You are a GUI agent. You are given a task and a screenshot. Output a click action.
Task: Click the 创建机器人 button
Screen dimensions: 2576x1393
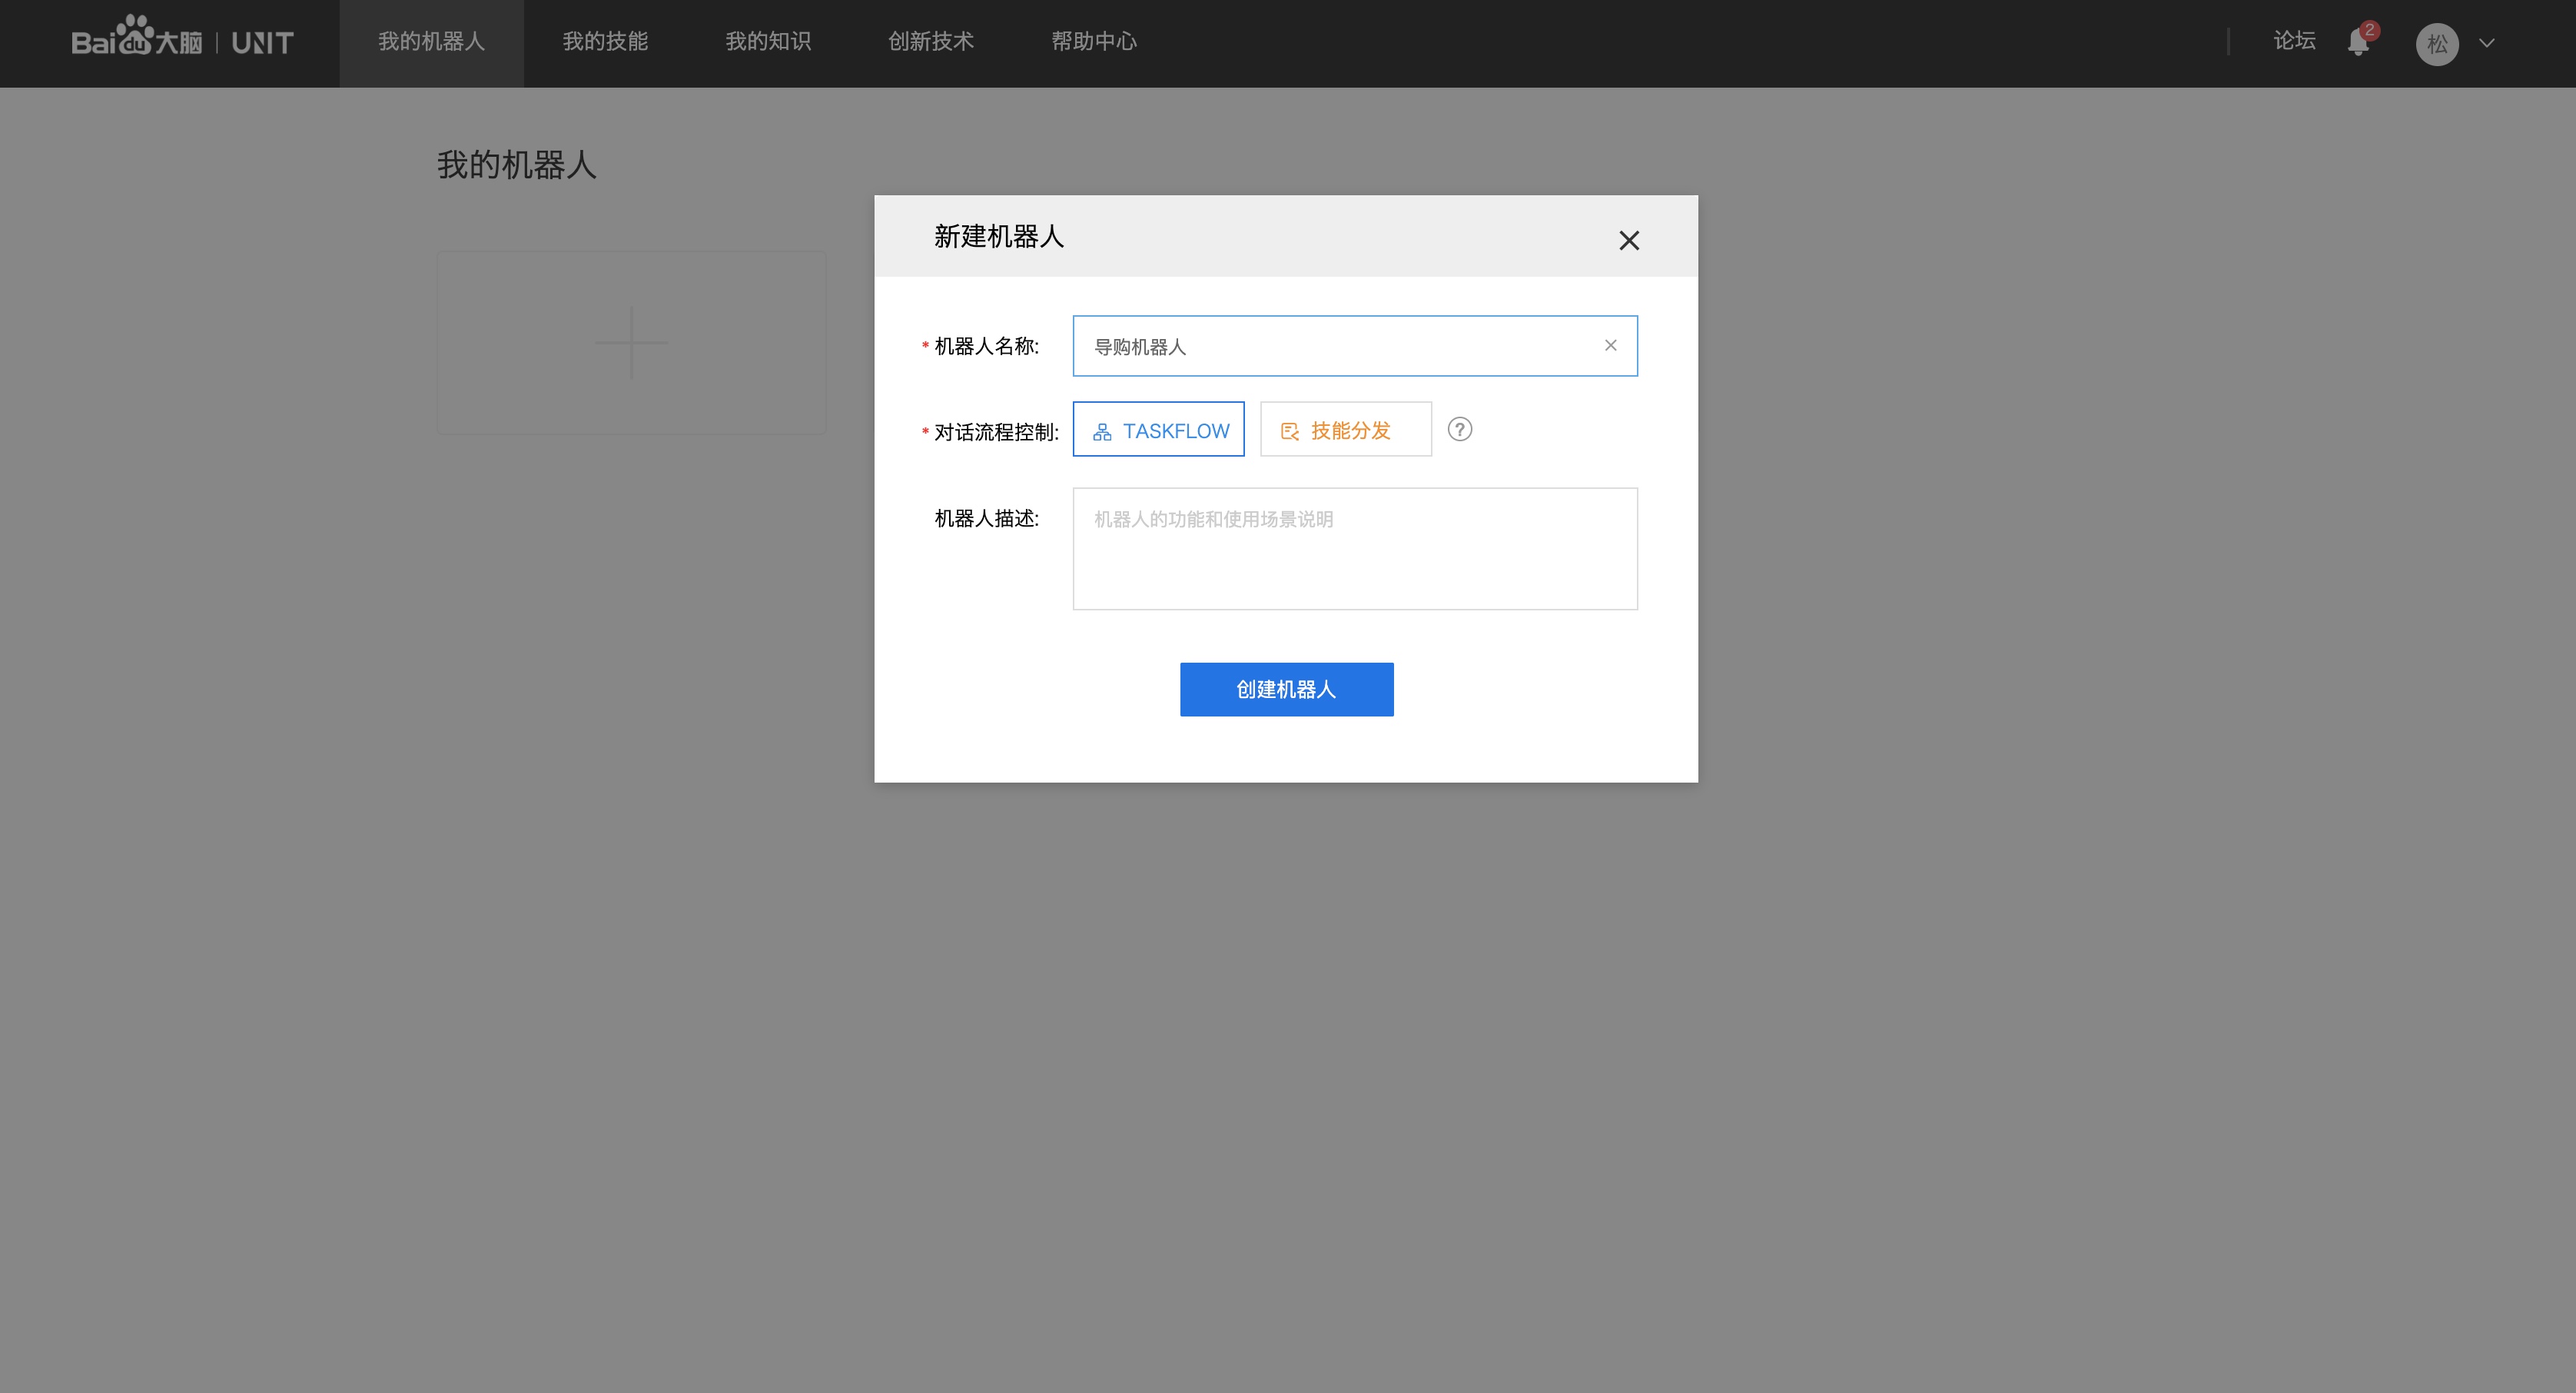(x=1286, y=689)
